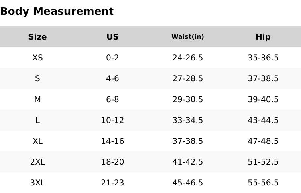
Task: Click US size 0-2 cell
Action: pyautogui.click(x=112, y=58)
